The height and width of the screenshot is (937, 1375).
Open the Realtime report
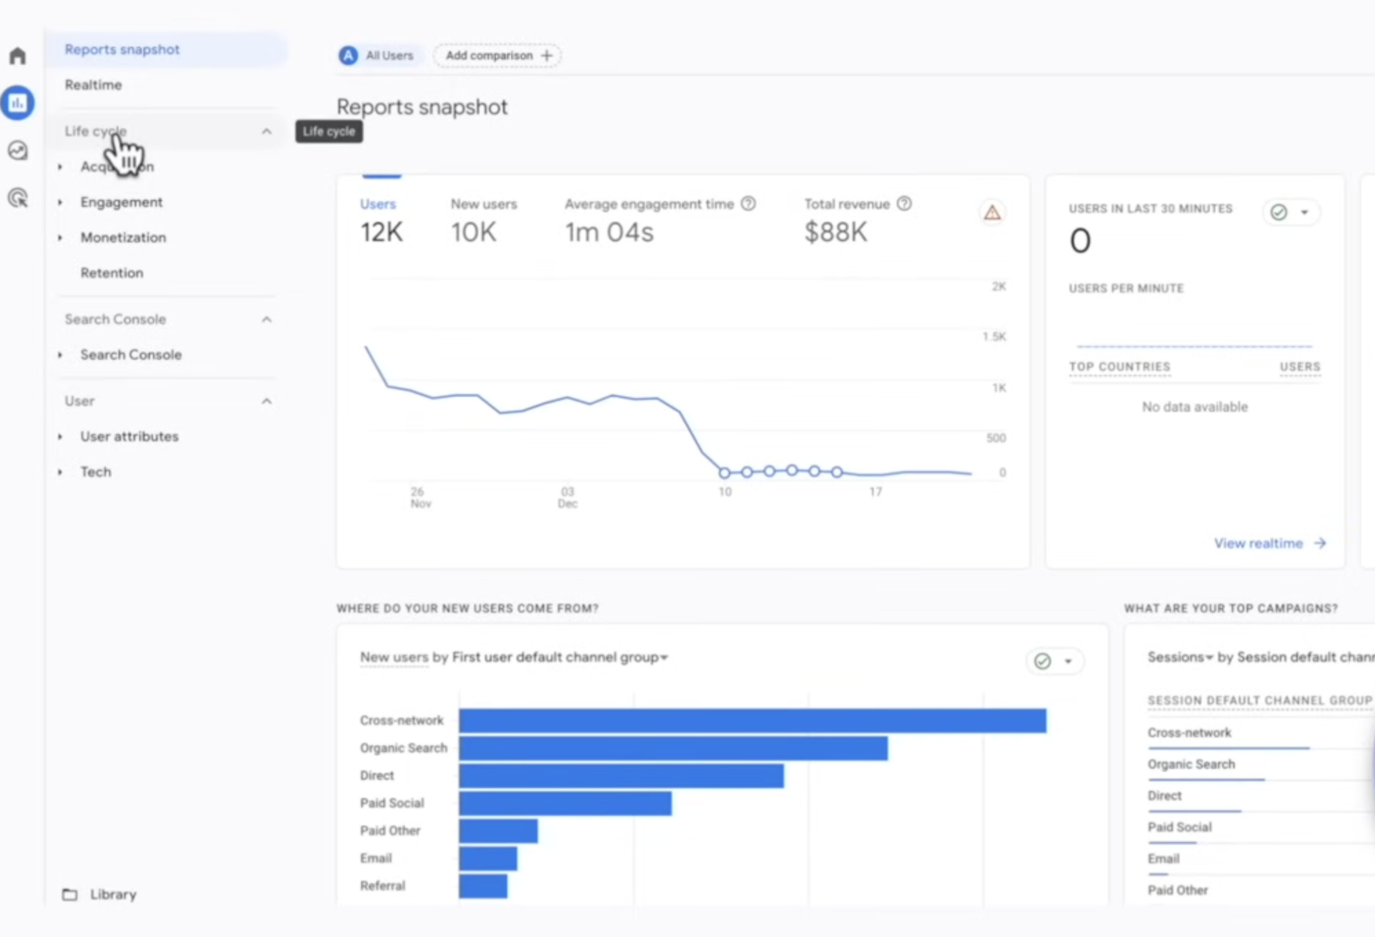94,85
